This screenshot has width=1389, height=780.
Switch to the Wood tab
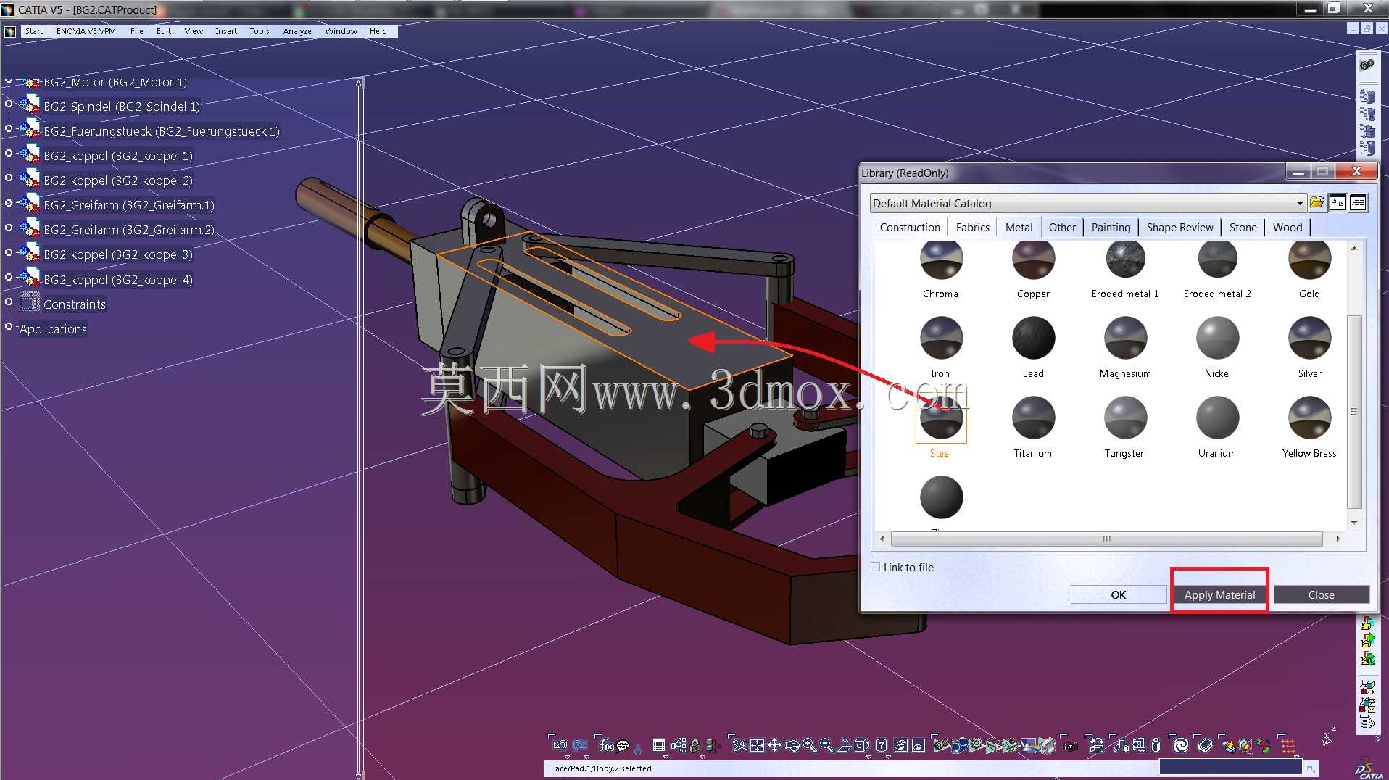click(1288, 227)
